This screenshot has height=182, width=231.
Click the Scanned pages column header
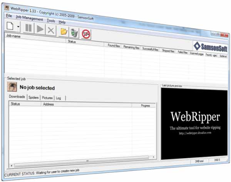pos(196,53)
